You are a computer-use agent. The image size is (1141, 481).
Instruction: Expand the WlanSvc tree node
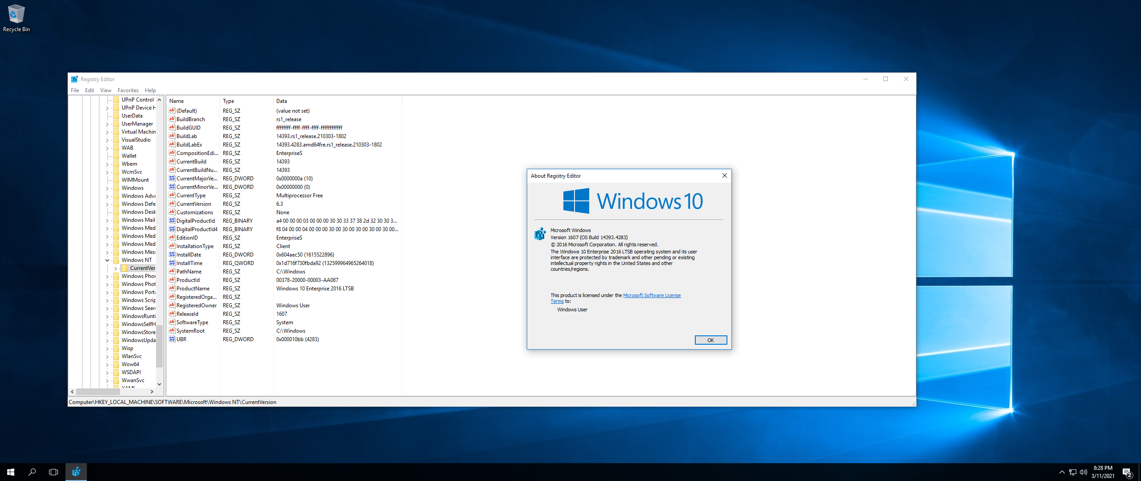click(x=107, y=356)
